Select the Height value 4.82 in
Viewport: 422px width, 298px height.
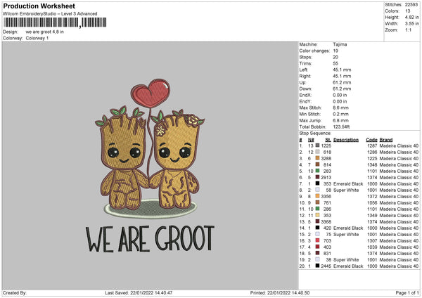(x=411, y=17)
